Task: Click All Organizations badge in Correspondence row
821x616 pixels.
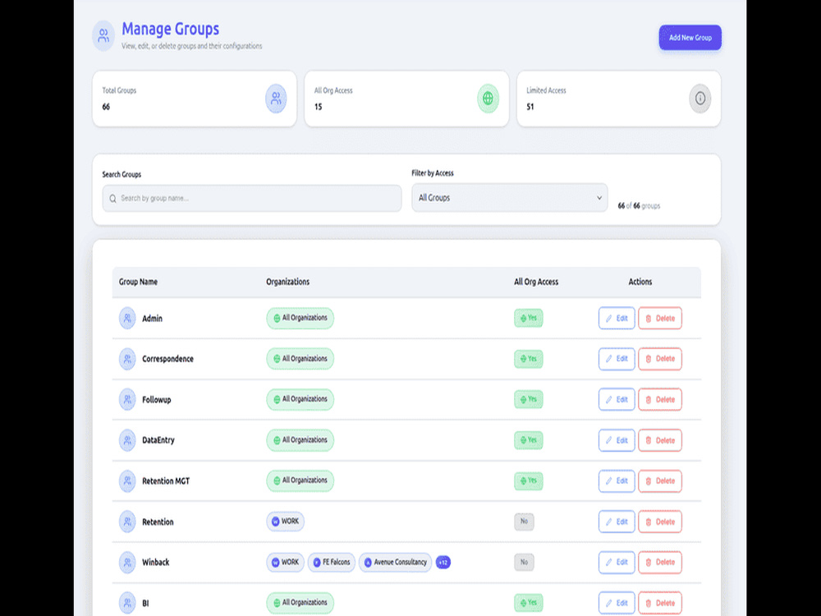Action: 300,359
